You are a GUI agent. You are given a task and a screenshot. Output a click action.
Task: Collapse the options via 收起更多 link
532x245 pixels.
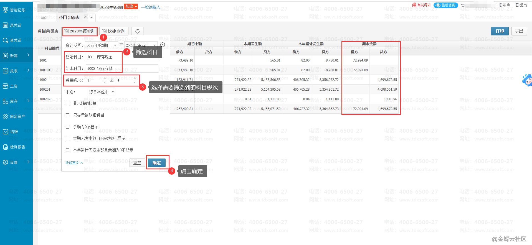[x=74, y=163]
